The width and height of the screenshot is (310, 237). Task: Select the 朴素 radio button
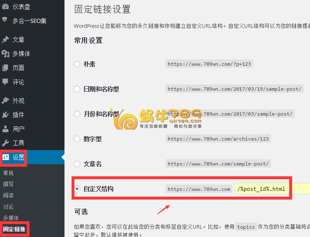point(77,64)
